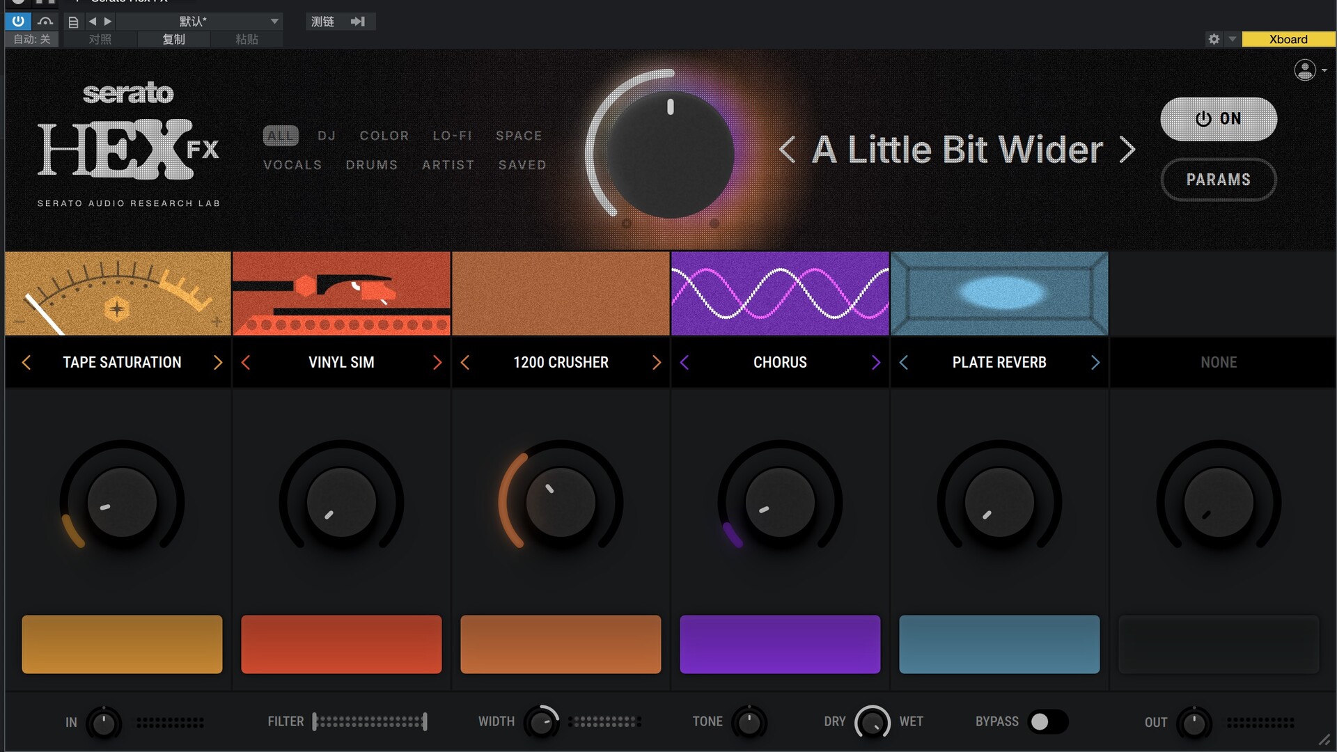
Task: Select the ARTIST preset category
Action: pyautogui.click(x=448, y=165)
